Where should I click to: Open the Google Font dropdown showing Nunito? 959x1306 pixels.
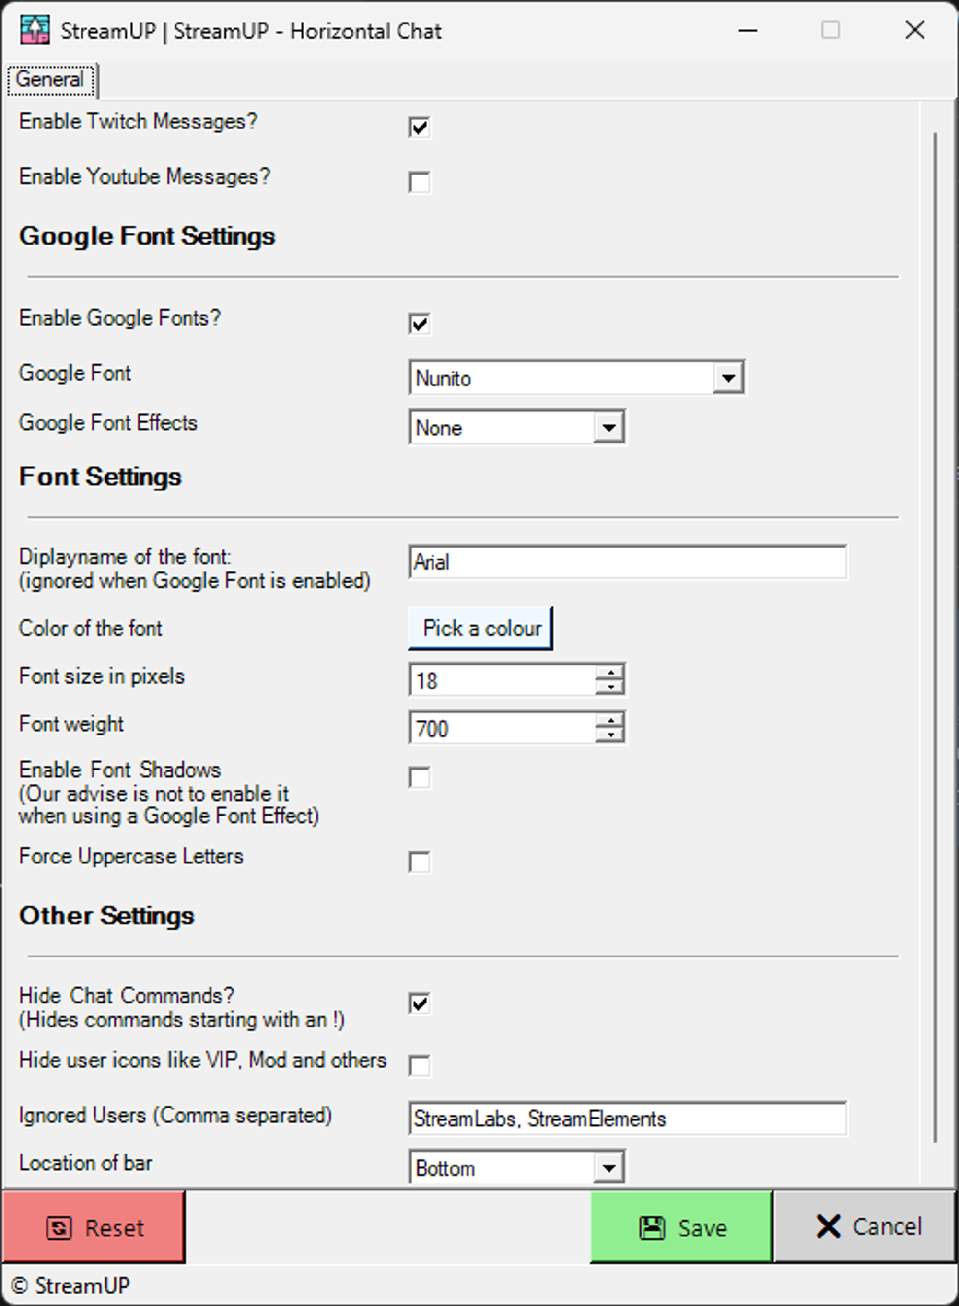pos(728,378)
